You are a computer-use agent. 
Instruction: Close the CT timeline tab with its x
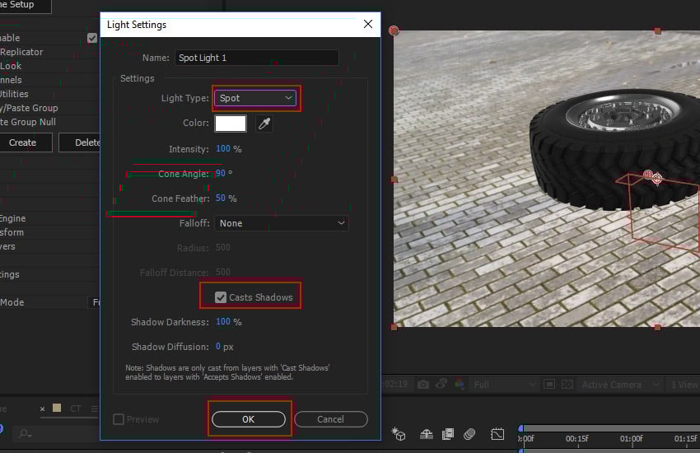pos(42,409)
